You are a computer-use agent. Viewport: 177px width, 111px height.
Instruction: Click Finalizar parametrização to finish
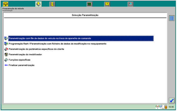click(x=21, y=65)
